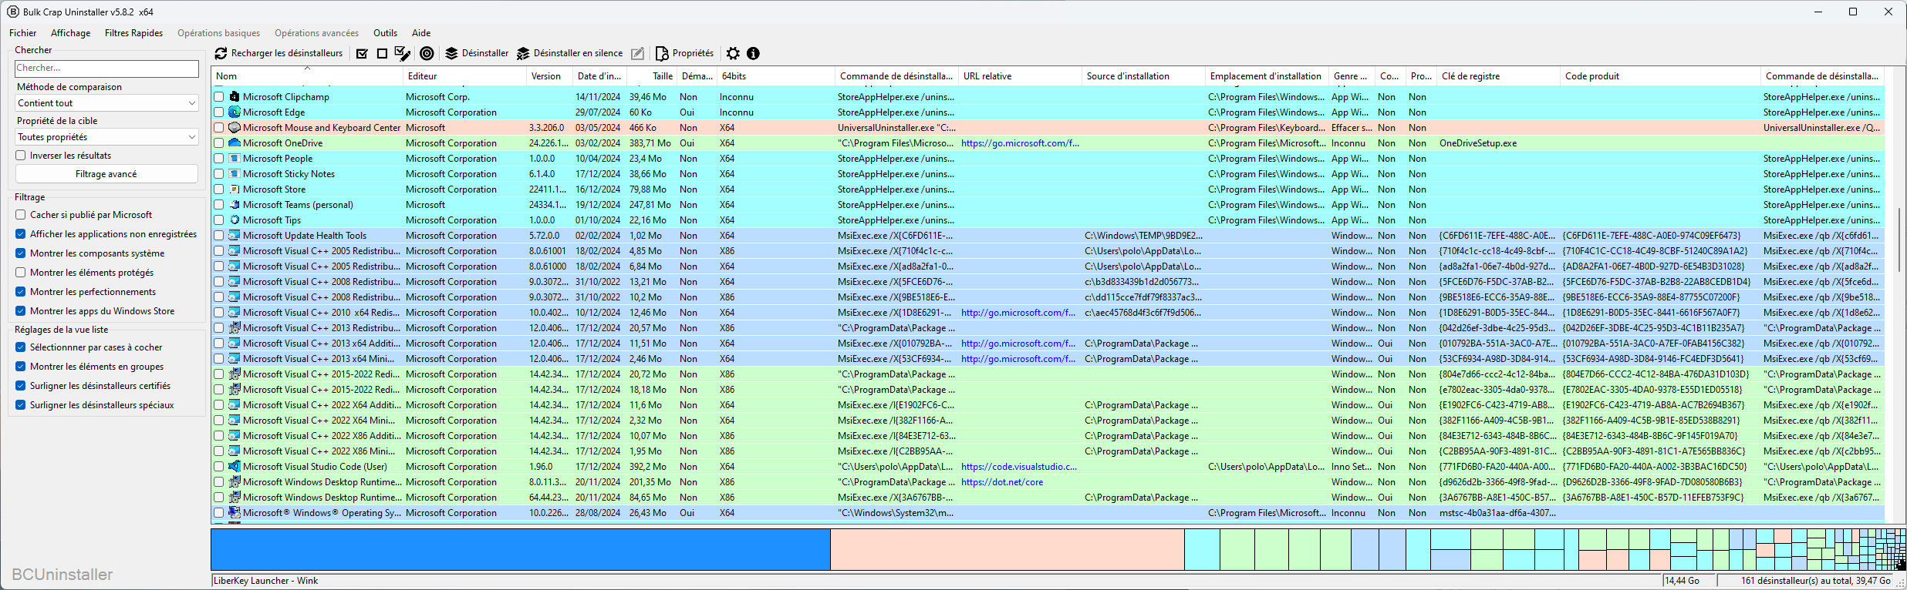This screenshot has height=590, width=1907.
Task: Open the Filtres Rapides menu
Action: coord(133,33)
